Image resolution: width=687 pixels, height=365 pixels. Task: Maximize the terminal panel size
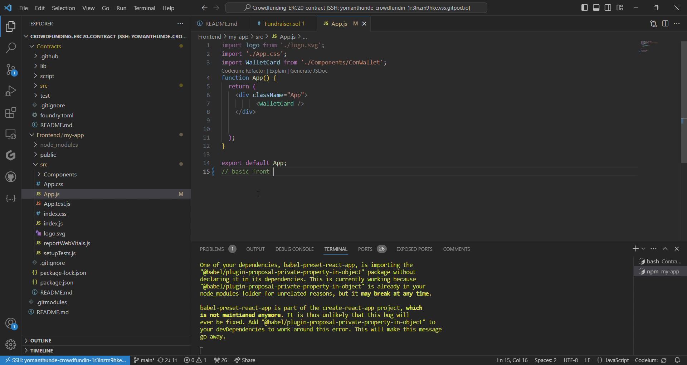(x=665, y=249)
